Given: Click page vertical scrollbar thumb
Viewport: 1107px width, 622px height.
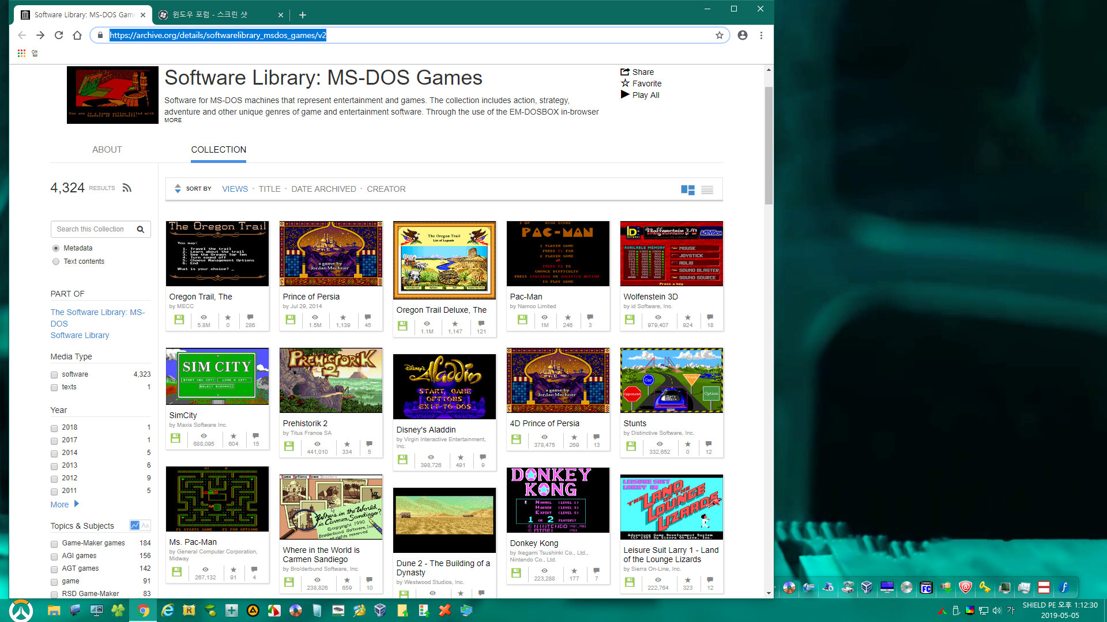Looking at the screenshot, I should pos(769,145).
